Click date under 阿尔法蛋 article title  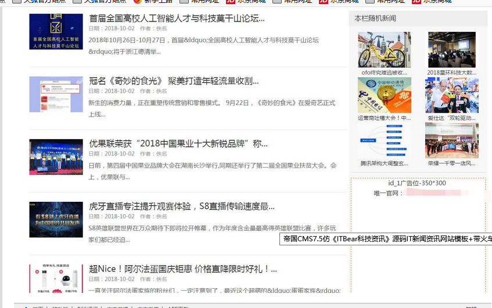coord(112,279)
